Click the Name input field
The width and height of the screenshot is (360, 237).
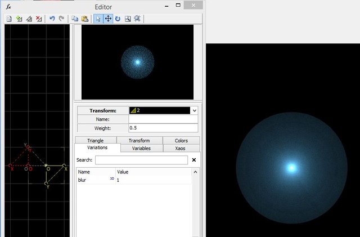coord(163,119)
